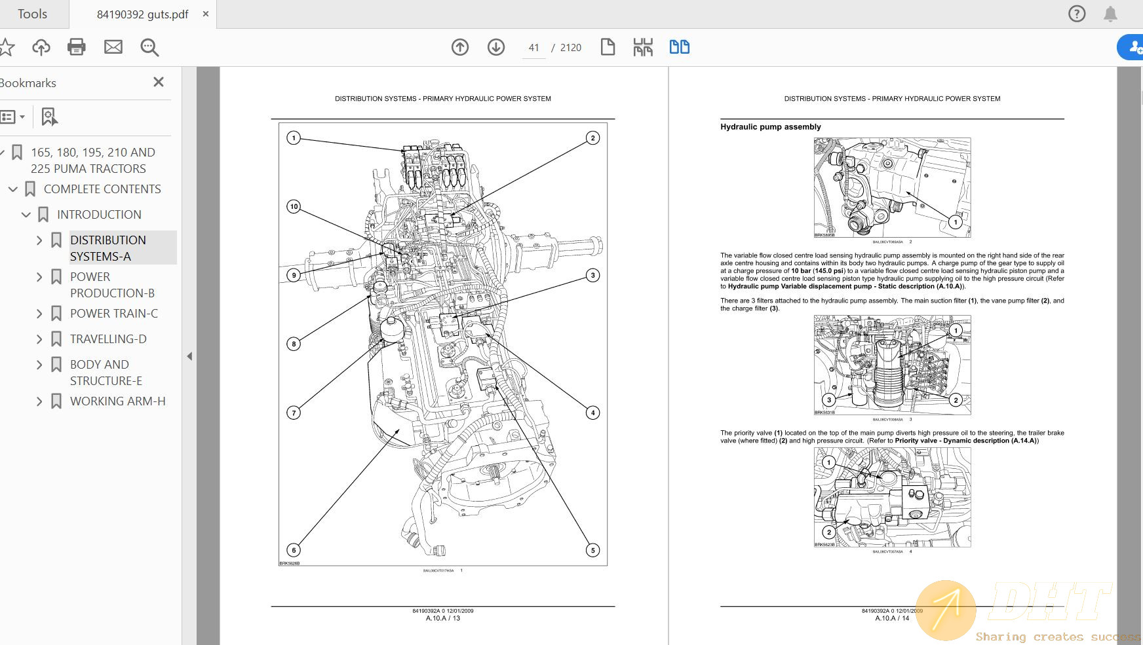Image resolution: width=1143 pixels, height=645 pixels.
Task: Expand the POWER PRODUCTION-B bookmark
Action: [x=39, y=277]
